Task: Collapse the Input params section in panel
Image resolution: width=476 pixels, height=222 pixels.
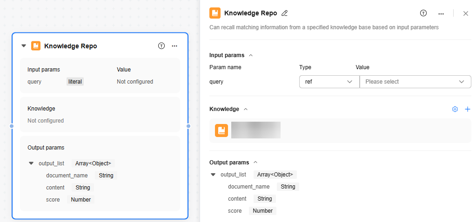Action: (251, 55)
